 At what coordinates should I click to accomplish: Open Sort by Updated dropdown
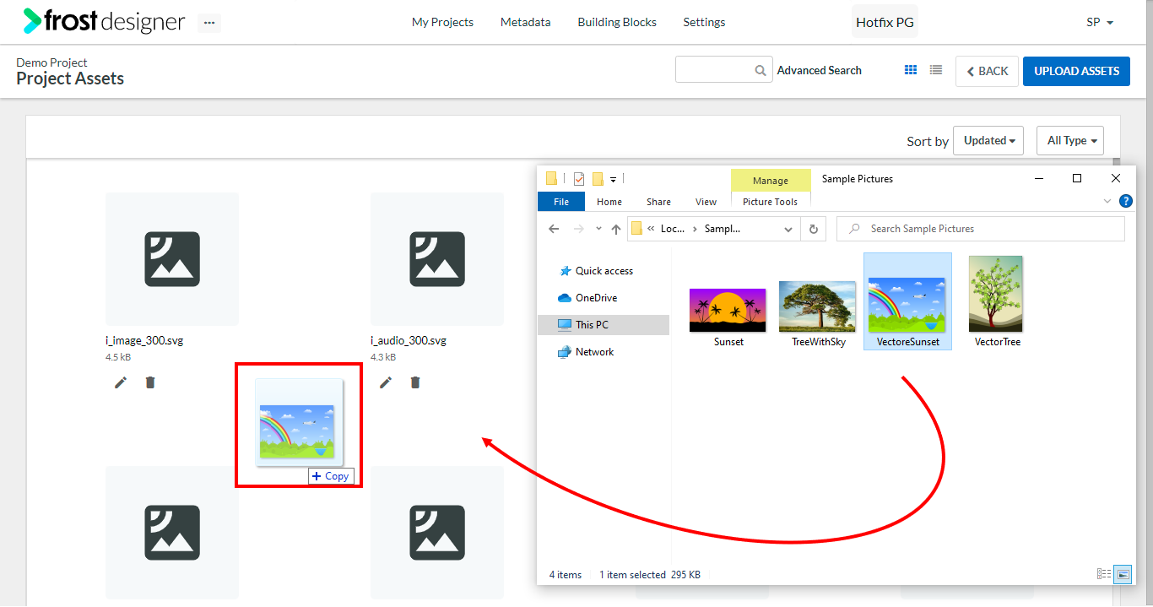988,141
